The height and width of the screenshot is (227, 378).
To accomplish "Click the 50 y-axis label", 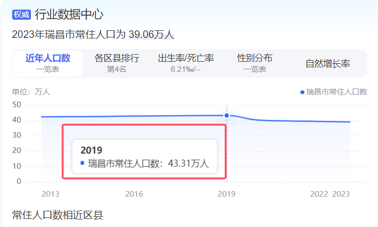I will [17, 105].
